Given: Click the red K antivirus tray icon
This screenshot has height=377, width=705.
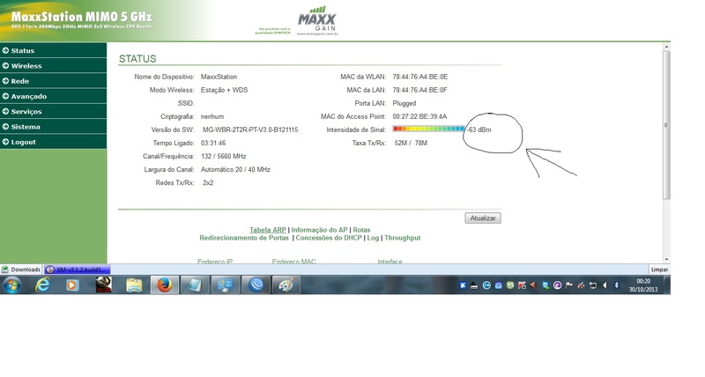Looking at the screenshot, I should click(522, 285).
